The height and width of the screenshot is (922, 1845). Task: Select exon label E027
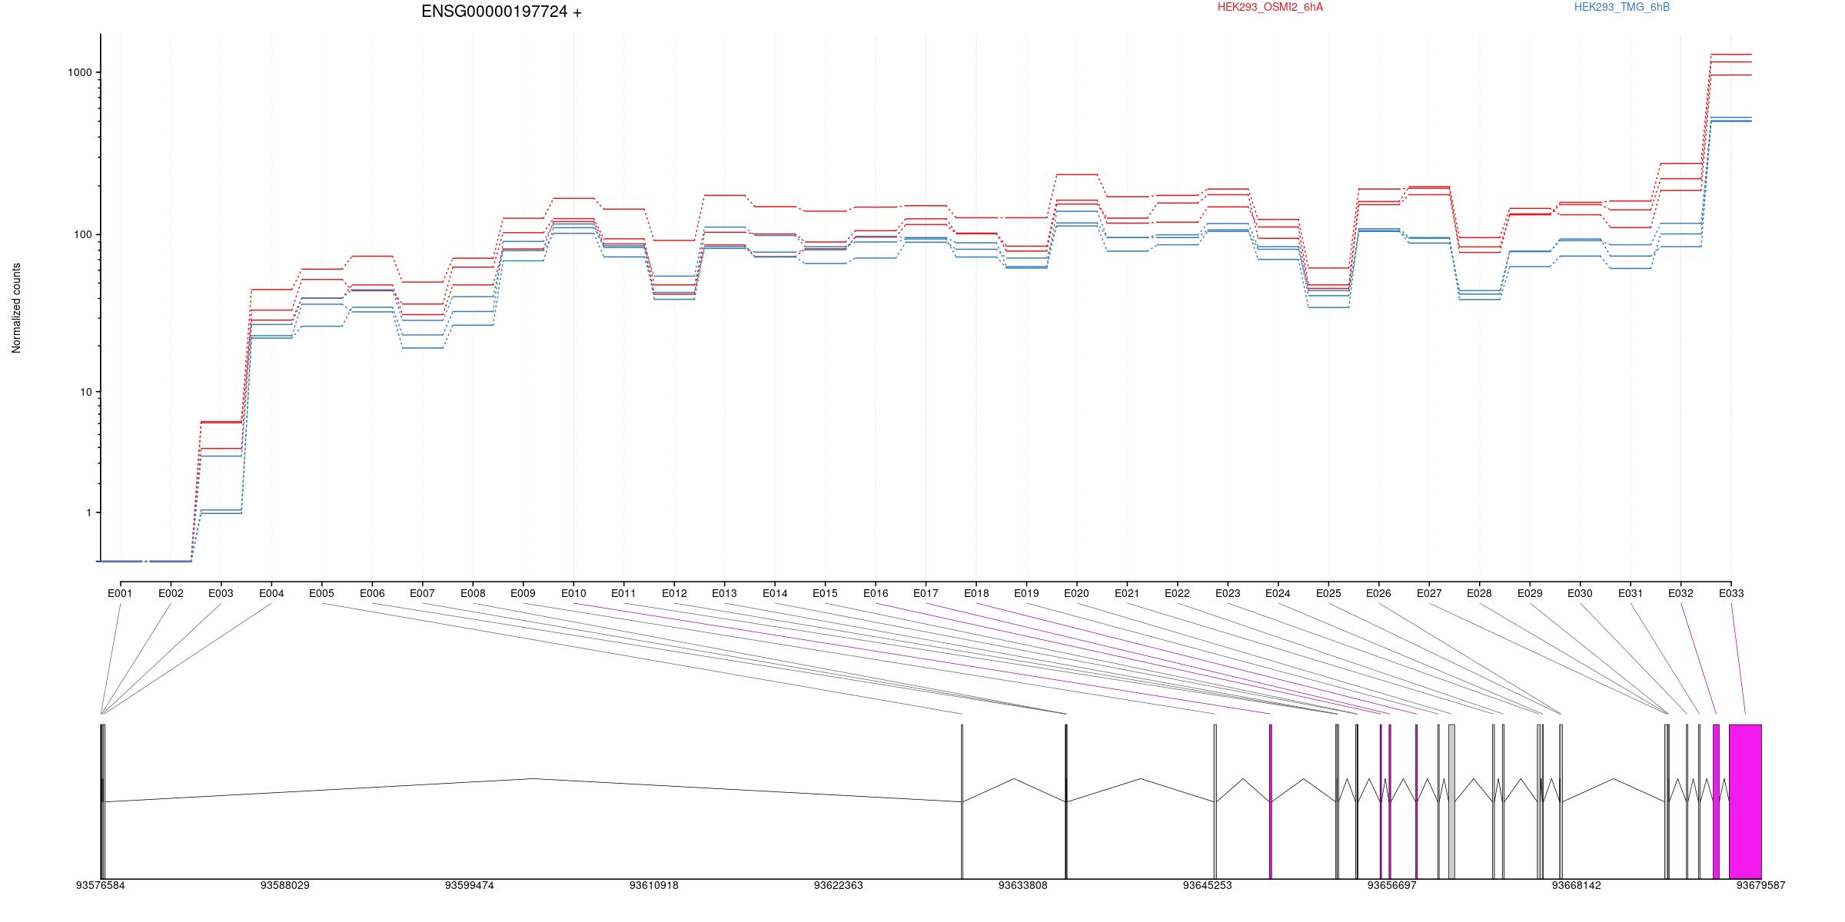click(x=1429, y=593)
